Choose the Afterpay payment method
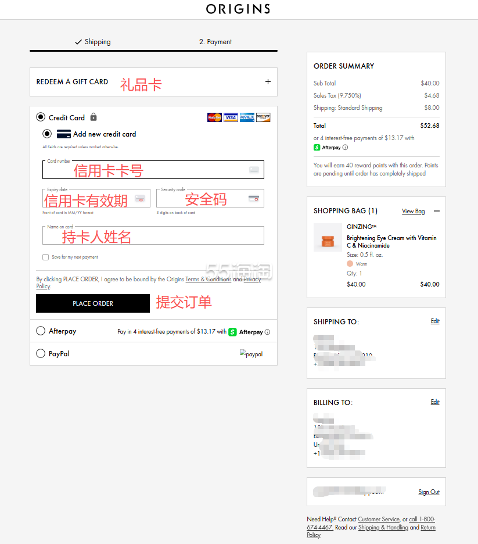478x544 pixels. [x=41, y=331]
